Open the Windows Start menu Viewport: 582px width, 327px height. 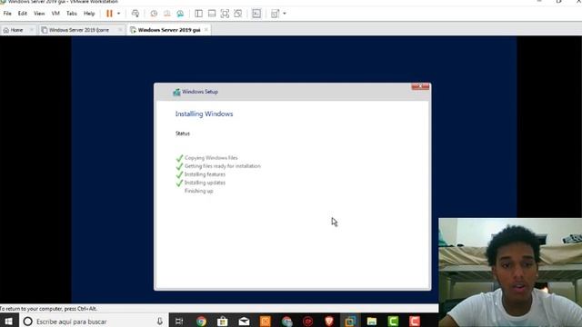tap(8, 321)
